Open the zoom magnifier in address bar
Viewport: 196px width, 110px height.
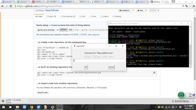[x=183, y=6]
